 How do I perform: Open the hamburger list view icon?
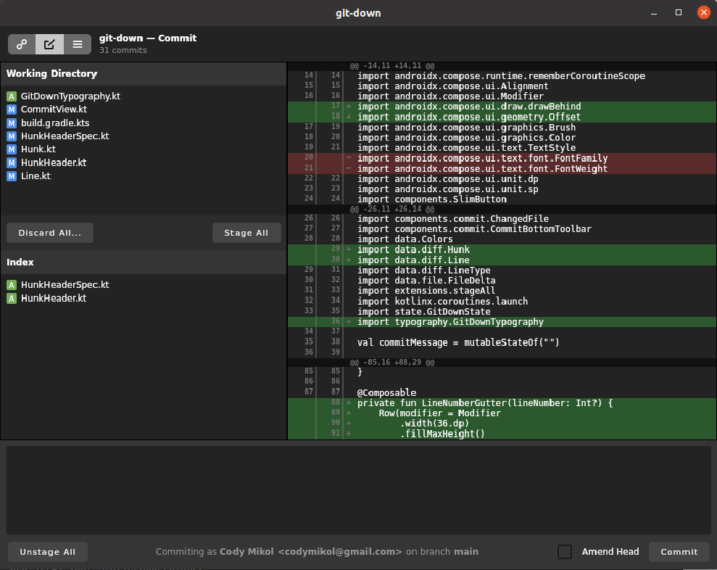pyautogui.click(x=78, y=44)
